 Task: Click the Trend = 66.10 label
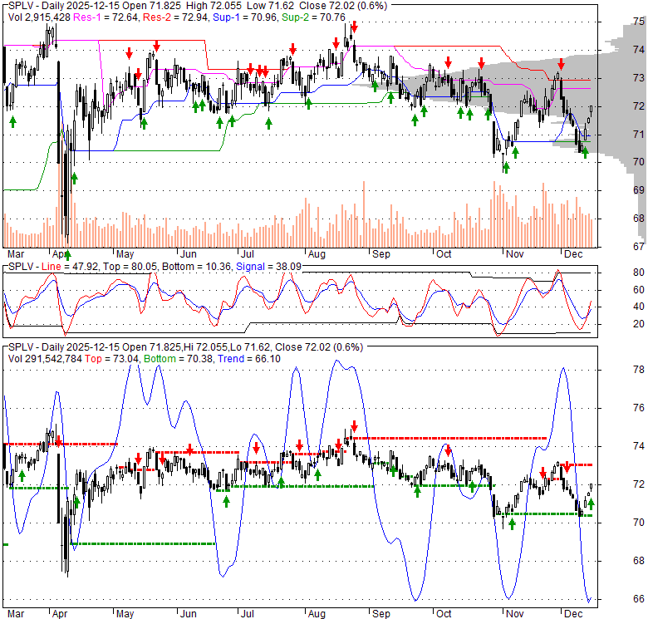[x=248, y=359]
